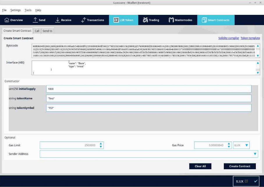Screen dimensions: 264x187
Task: Switch to the Send to tab
Action: 47,31
